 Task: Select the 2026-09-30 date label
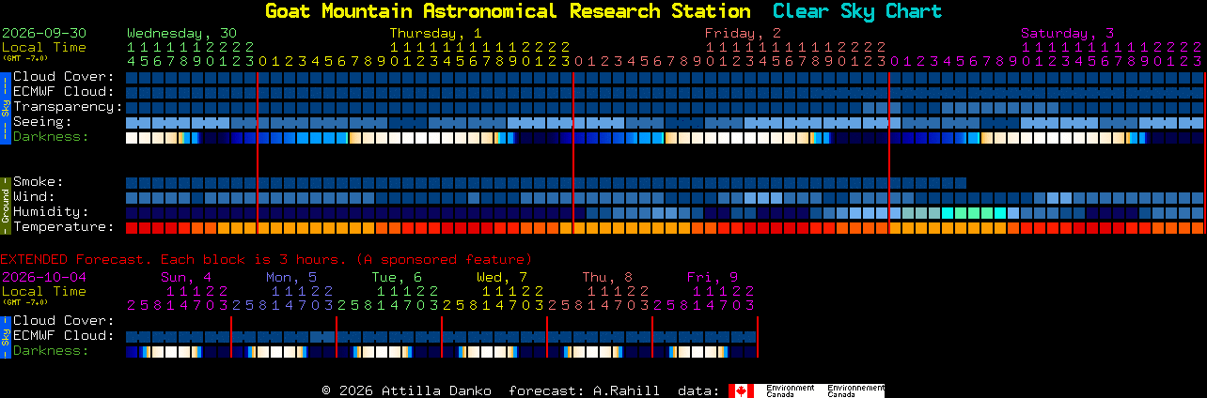pos(44,33)
